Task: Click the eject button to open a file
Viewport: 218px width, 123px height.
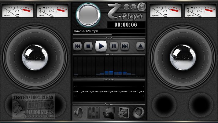Action: [140, 46]
